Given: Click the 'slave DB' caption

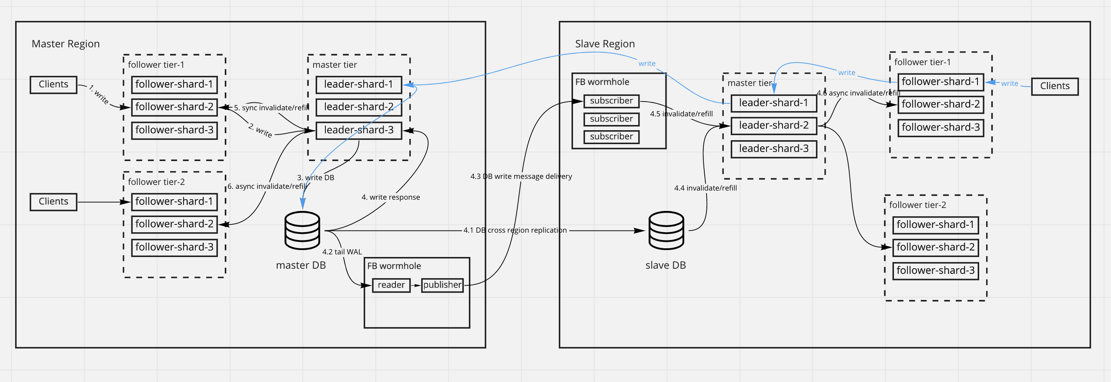Looking at the screenshot, I should tap(666, 265).
